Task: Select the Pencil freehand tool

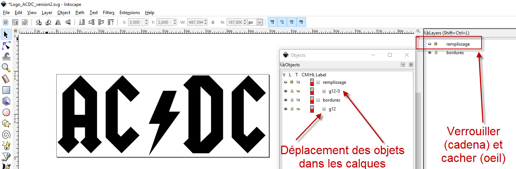Action: pos(6,145)
